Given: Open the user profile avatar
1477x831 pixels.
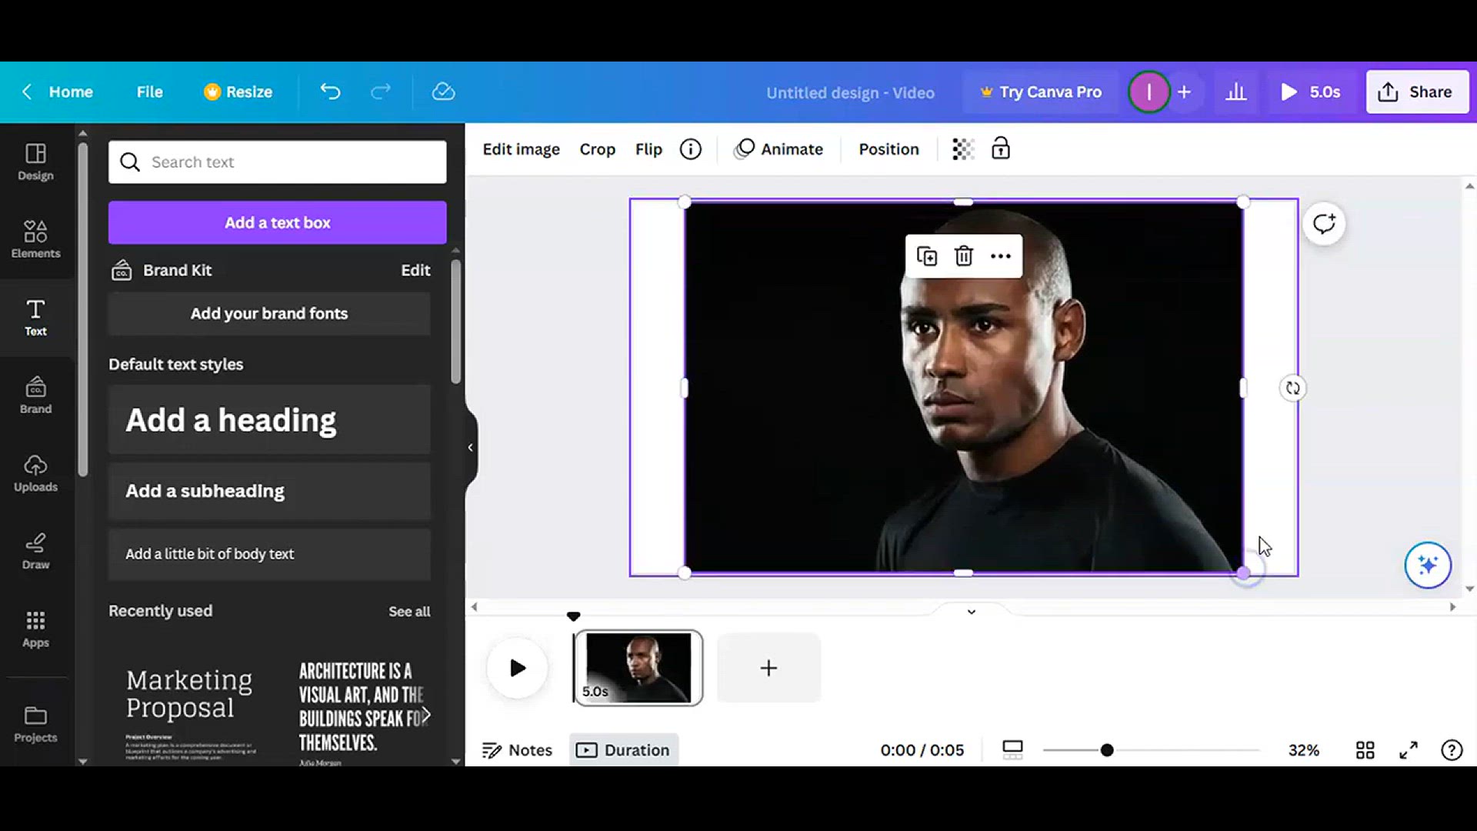Looking at the screenshot, I should click(1149, 92).
